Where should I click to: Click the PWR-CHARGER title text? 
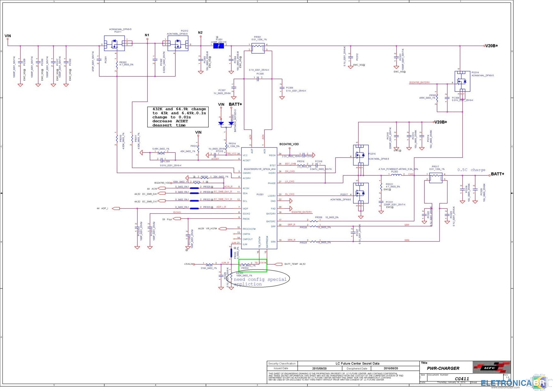pyautogui.click(x=443, y=368)
